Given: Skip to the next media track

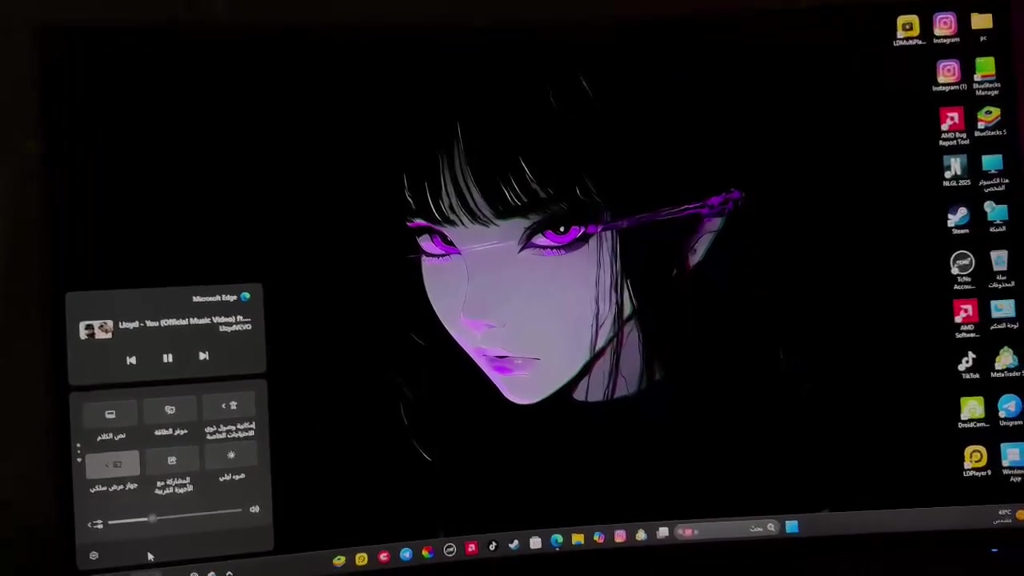Looking at the screenshot, I should tap(203, 356).
